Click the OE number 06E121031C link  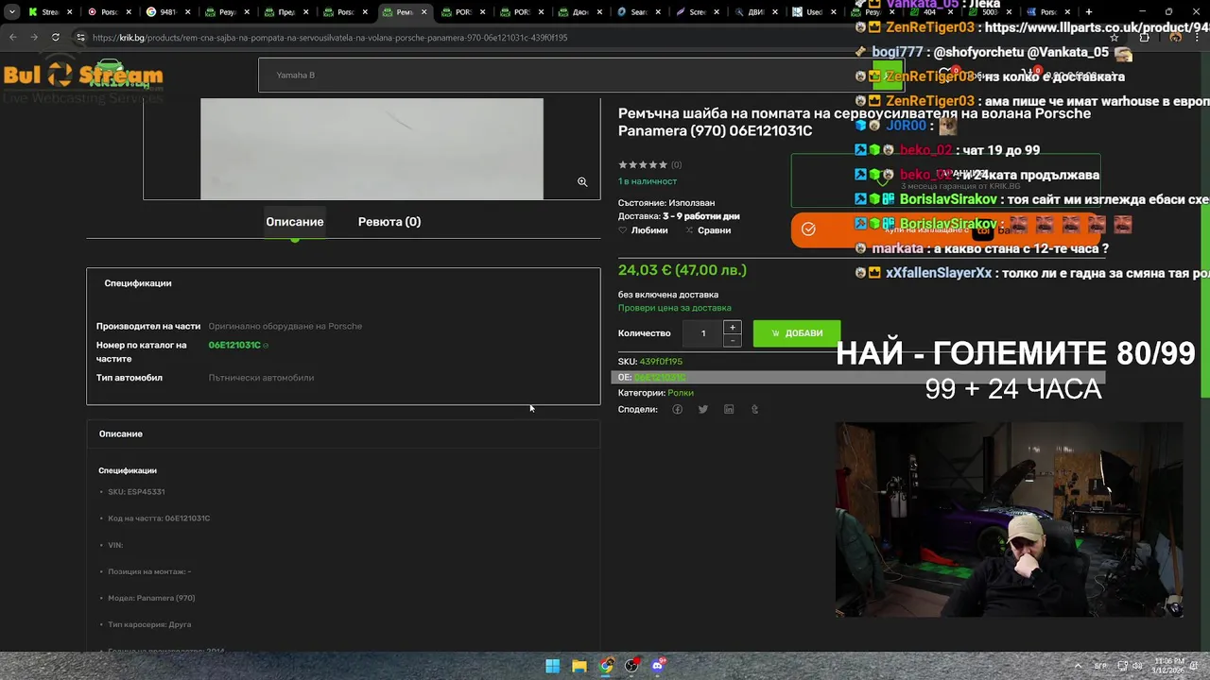660,378
